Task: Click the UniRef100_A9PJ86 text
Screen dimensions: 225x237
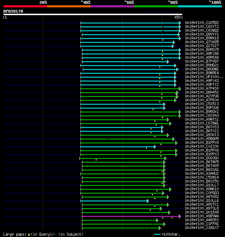Action: [202, 54]
